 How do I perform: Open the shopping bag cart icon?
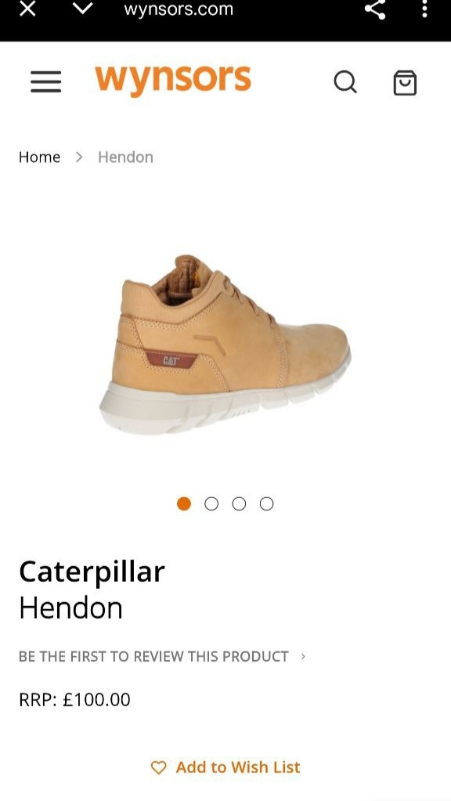pyautogui.click(x=405, y=82)
